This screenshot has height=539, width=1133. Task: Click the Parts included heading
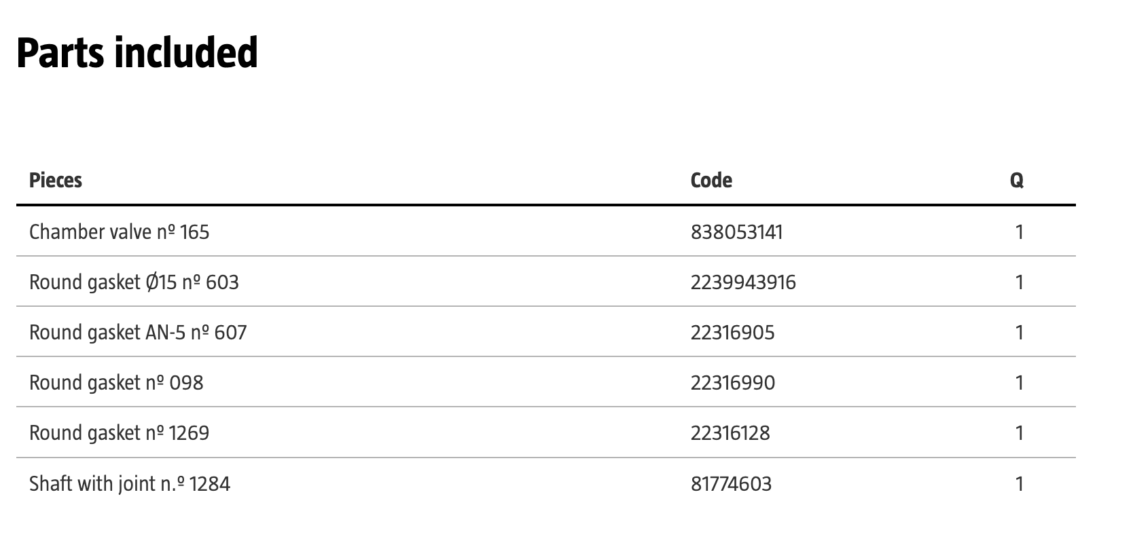pyautogui.click(x=137, y=53)
